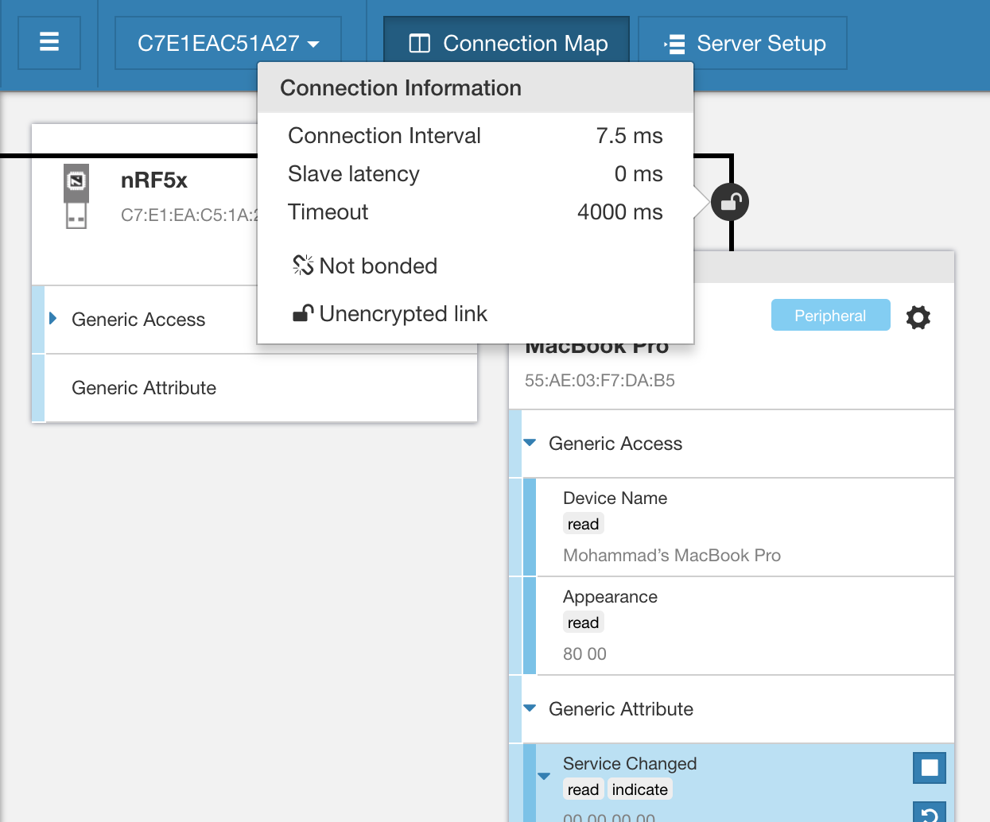Click the open lock Unencrypted link icon
Viewport: 990px width, 822px height.
tap(302, 314)
